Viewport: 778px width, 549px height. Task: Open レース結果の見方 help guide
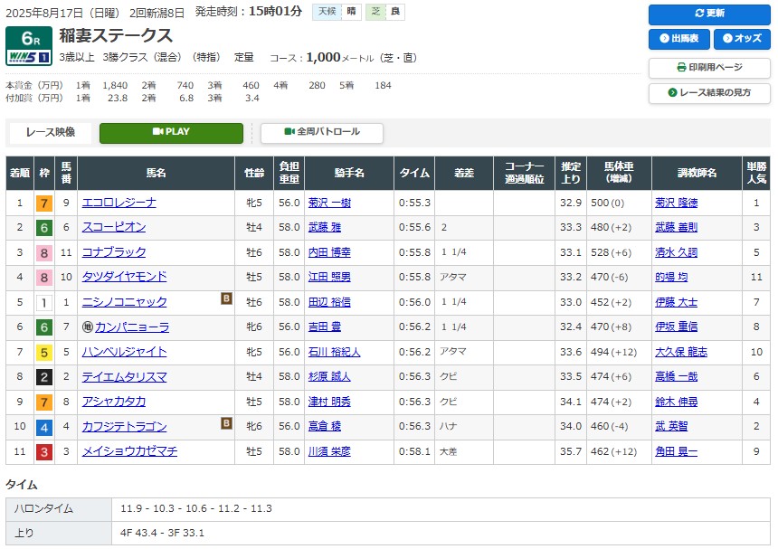pyautogui.click(x=708, y=93)
